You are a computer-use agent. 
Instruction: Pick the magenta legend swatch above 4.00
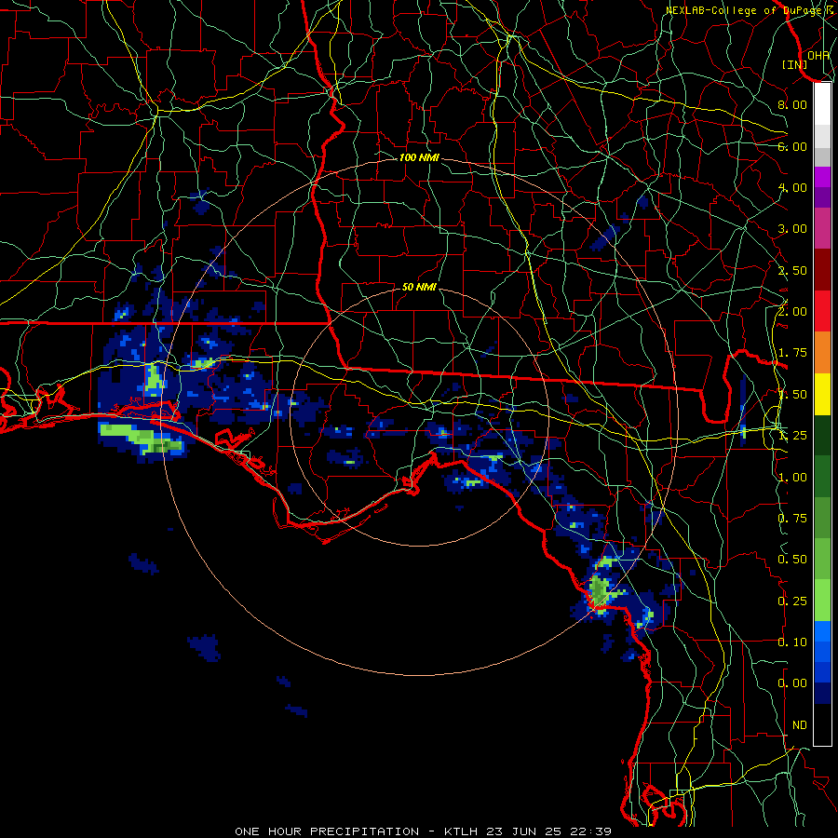coord(822,177)
